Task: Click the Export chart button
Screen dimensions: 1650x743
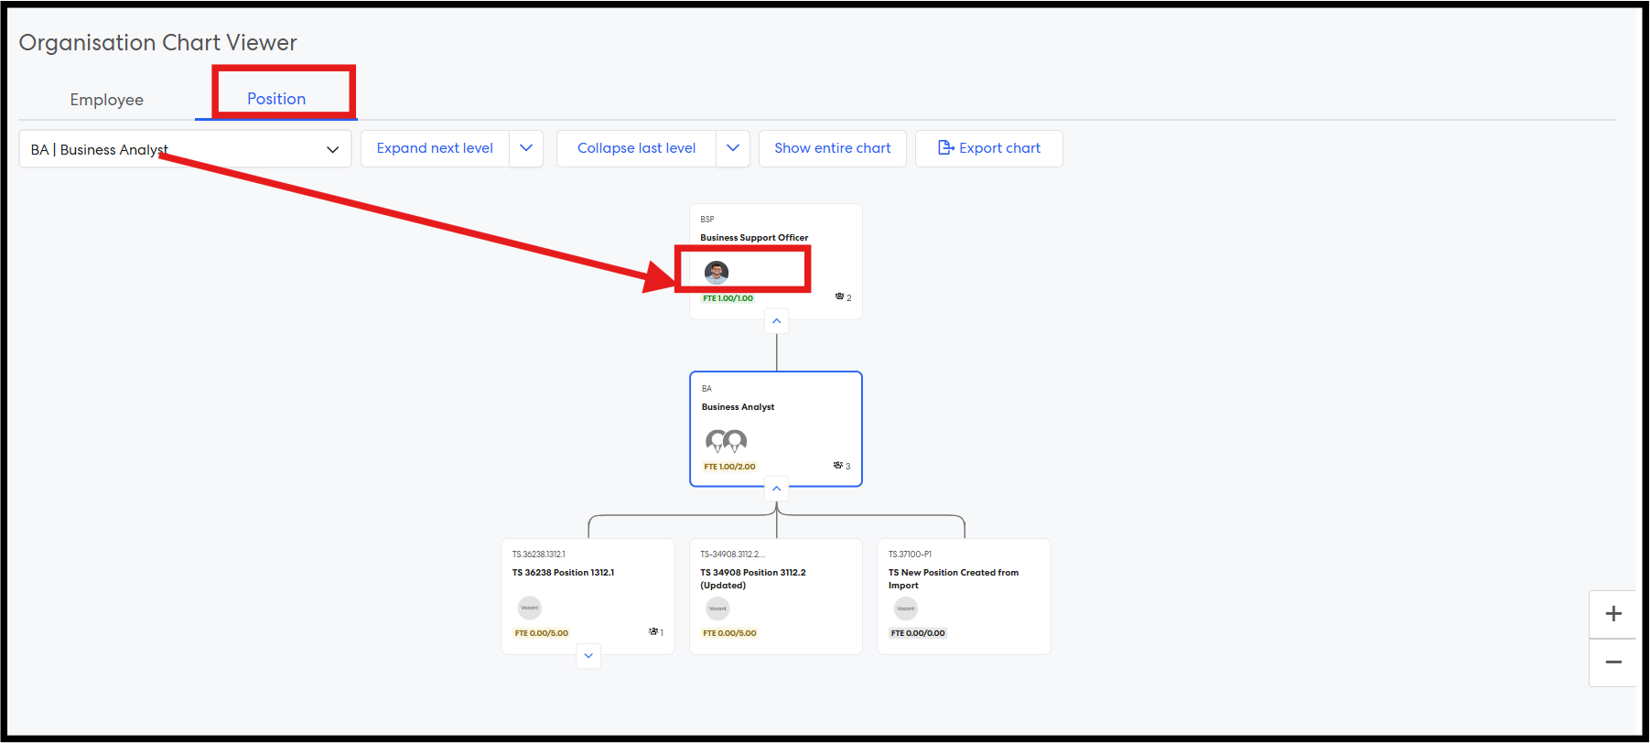Action: tap(988, 148)
